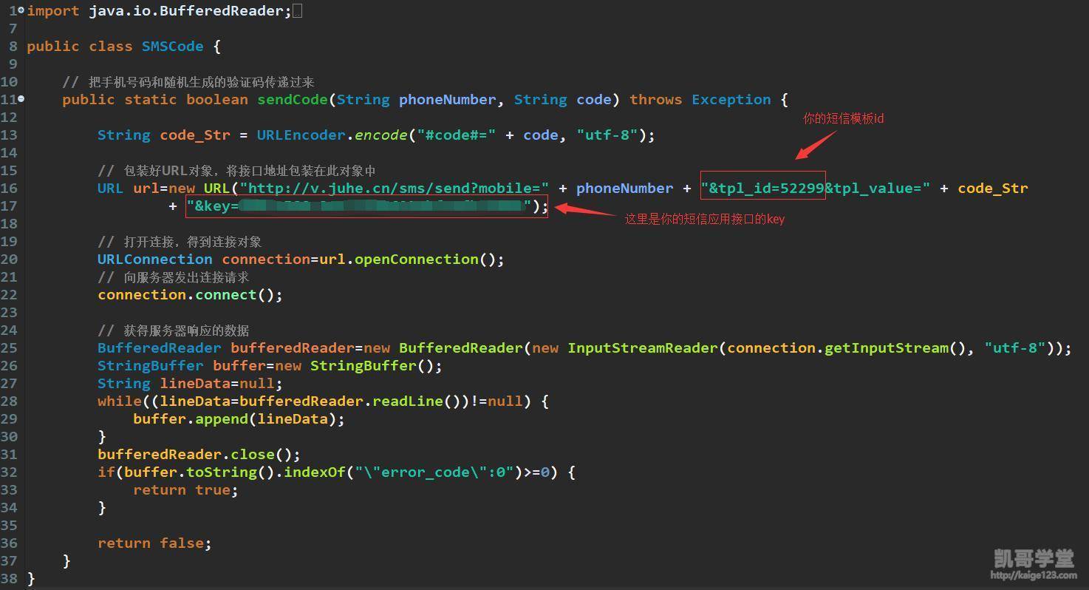Click 'StringBuffer' type at start of line 26
Viewport: 1089px width, 590px height.
coord(151,366)
